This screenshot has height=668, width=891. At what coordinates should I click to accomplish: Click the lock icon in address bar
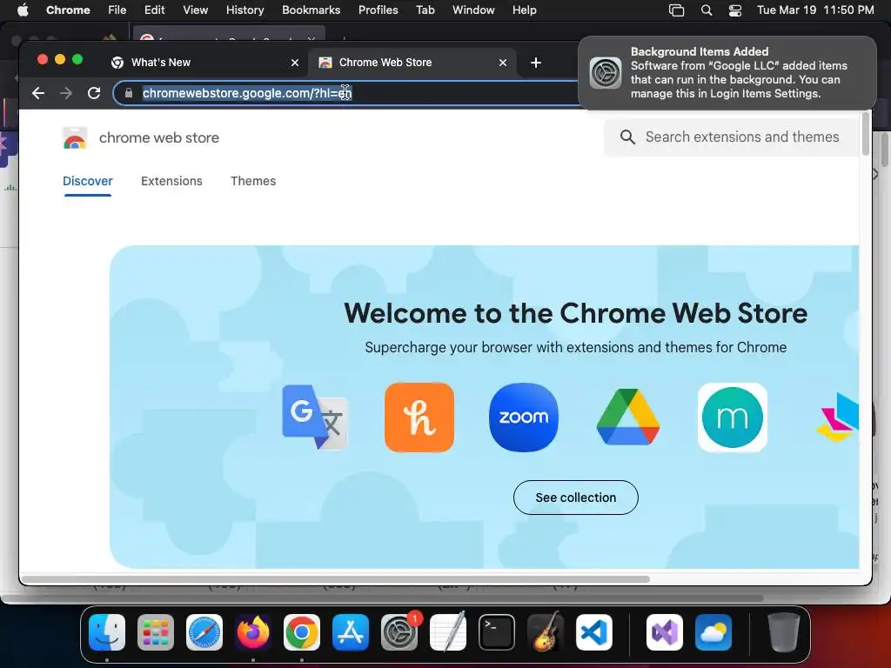tap(129, 93)
